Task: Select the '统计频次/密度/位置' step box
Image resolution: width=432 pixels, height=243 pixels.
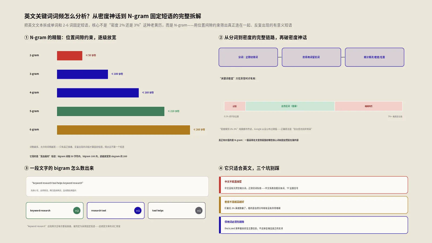Action: pyautogui.click(x=374, y=57)
